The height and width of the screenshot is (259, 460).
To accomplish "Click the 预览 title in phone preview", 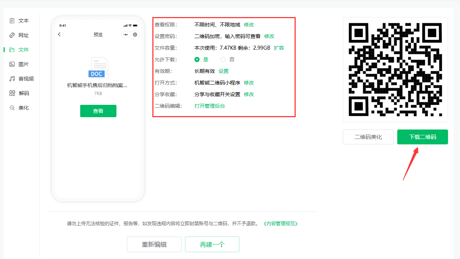I will (x=98, y=34).
